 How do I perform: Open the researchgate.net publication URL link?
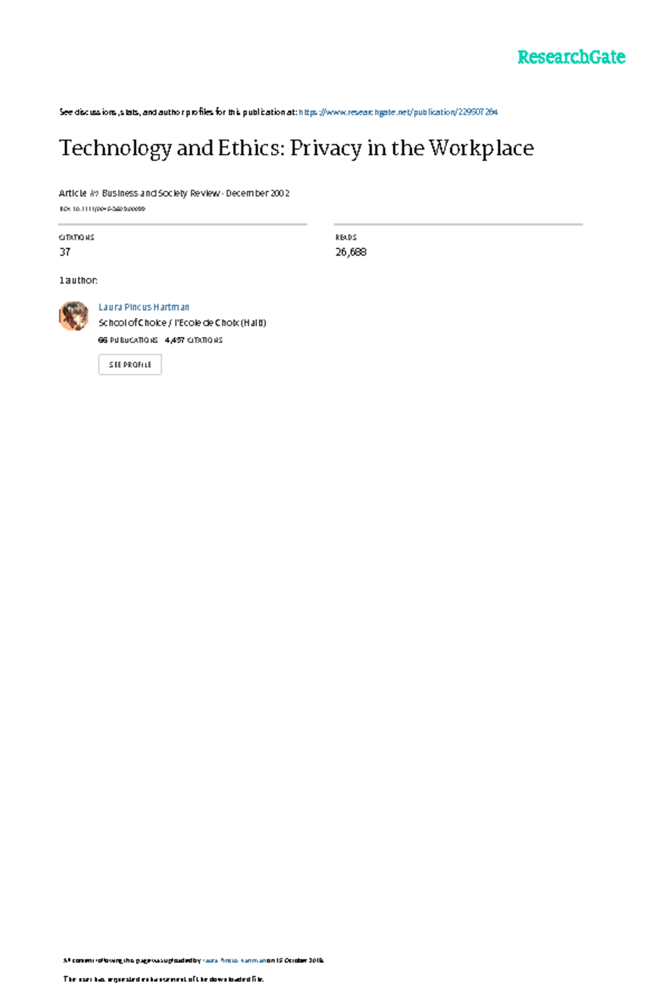(398, 112)
